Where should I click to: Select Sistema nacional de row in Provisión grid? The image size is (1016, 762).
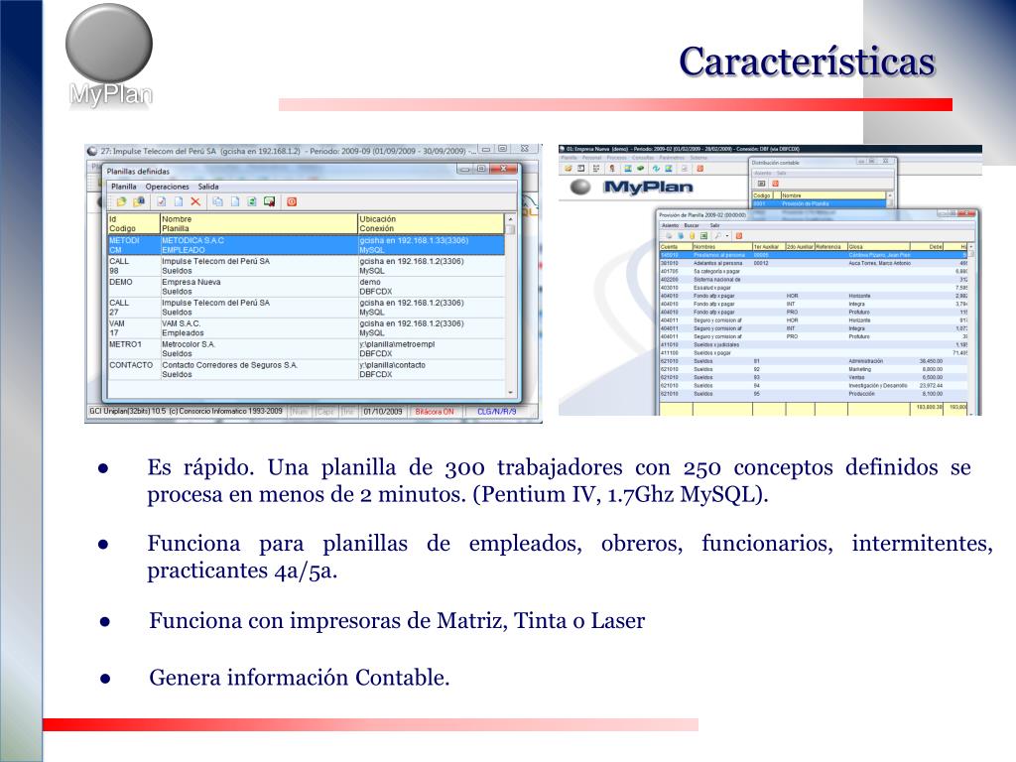coord(814,279)
